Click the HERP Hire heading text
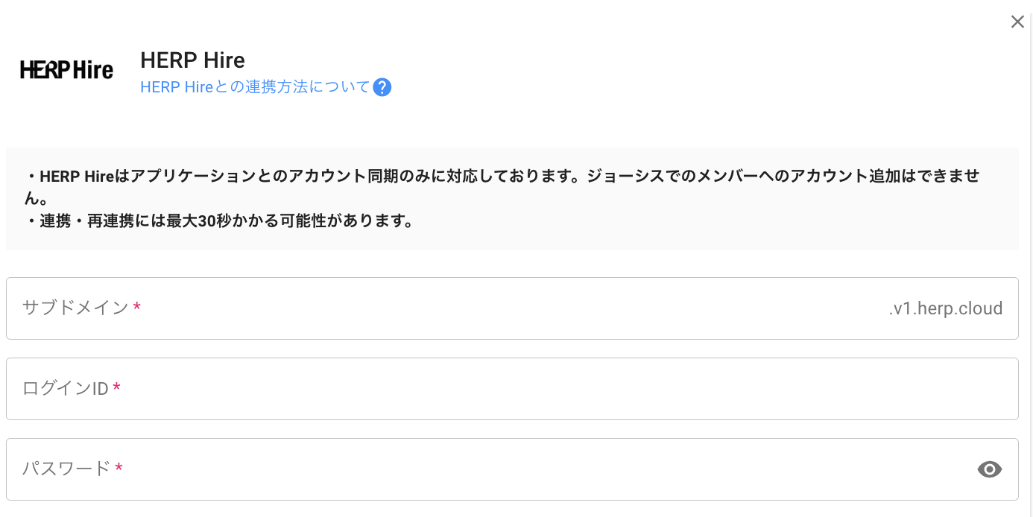 coord(192,60)
